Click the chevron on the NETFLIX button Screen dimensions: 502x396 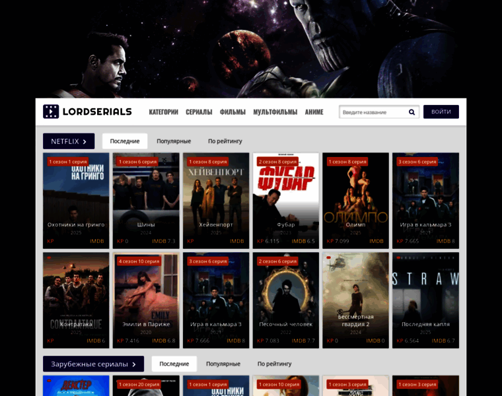(x=85, y=141)
